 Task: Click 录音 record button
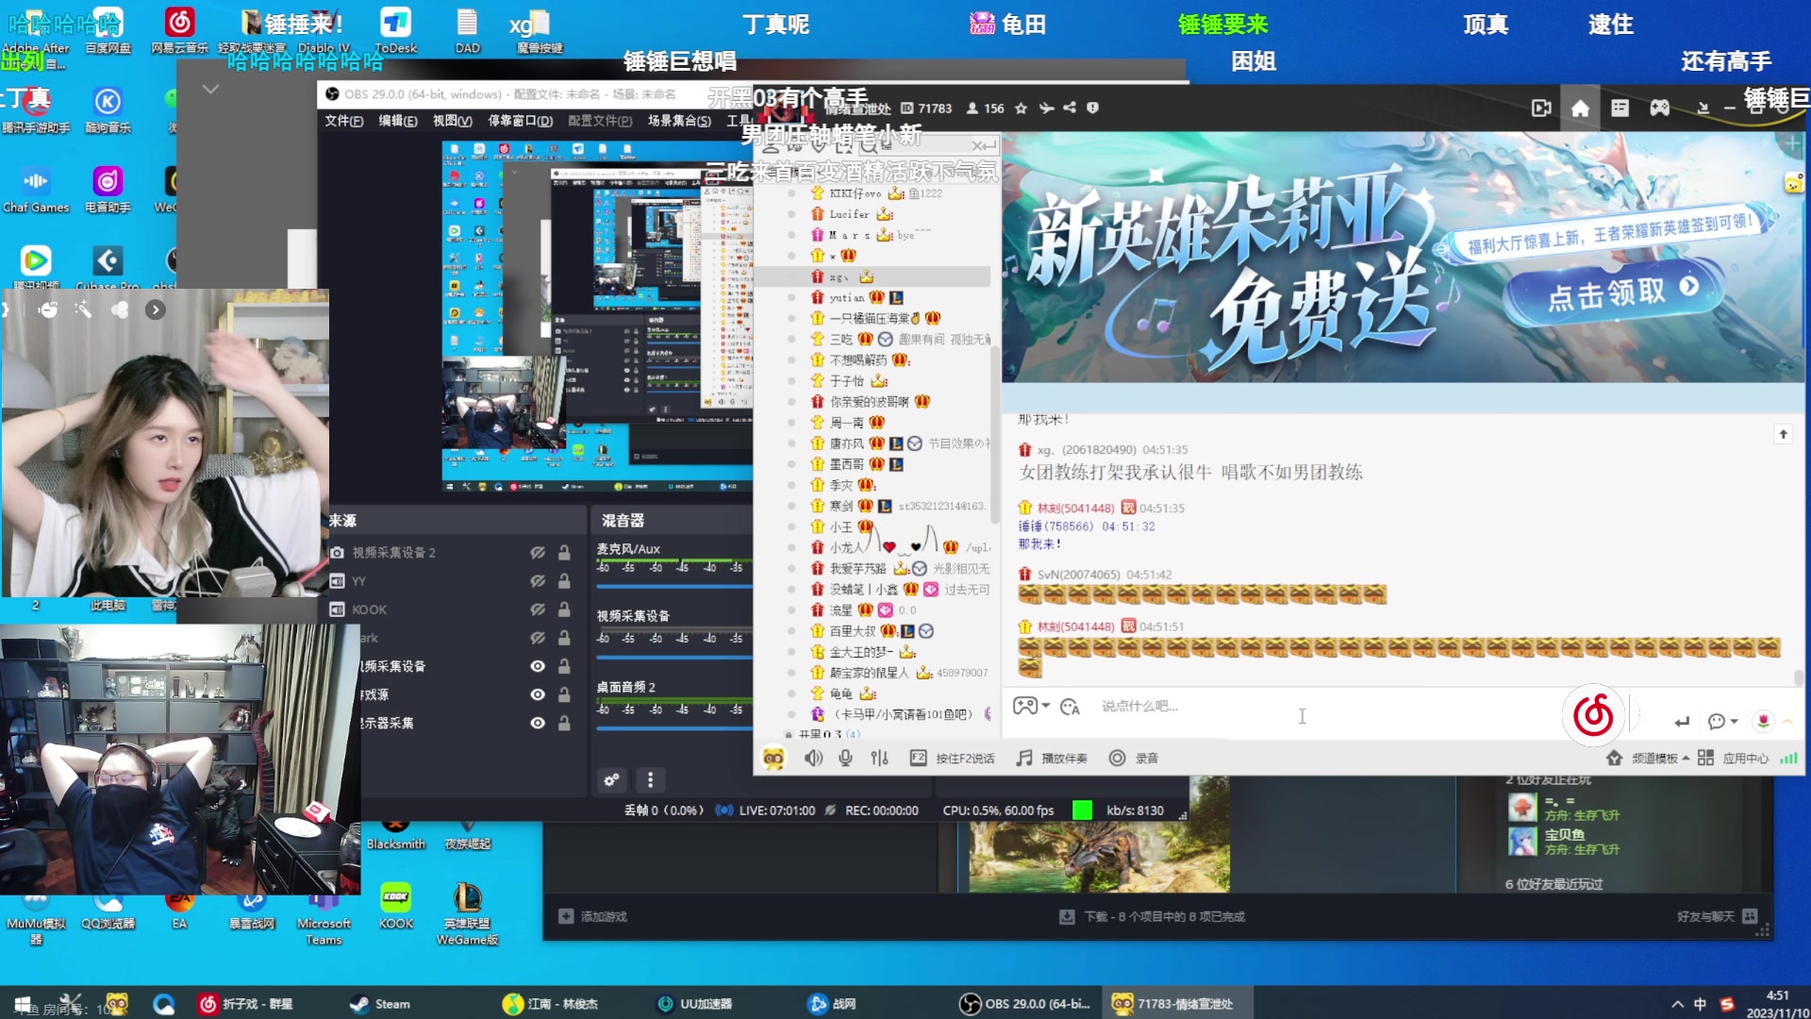click(x=1134, y=759)
